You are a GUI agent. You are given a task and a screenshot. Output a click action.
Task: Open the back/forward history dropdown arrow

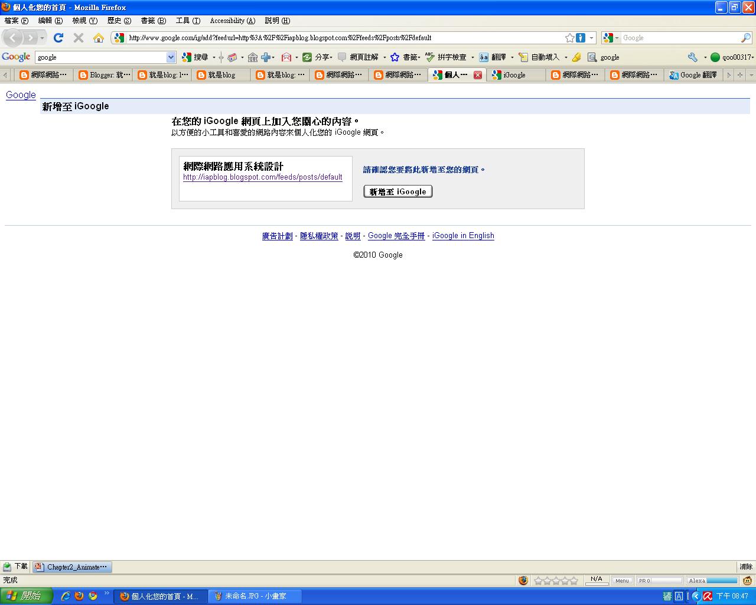tap(43, 38)
